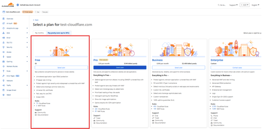The width and height of the screenshot is (264, 129).
Task: Open the Go to search field
Action: click(x=222, y=5)
